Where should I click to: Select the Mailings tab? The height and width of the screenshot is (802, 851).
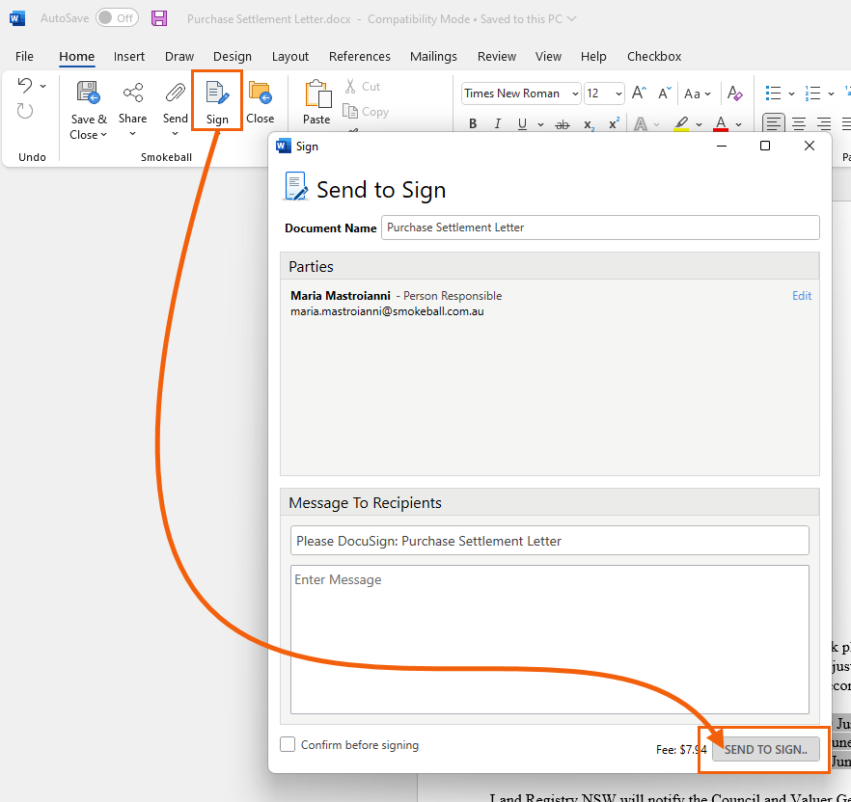(x=433, y=57)
